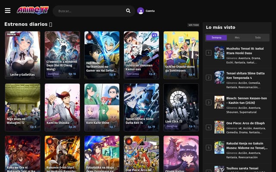Open One Piece: Arco de Elbaph link
The height and width of the screenshot is (172, 276).
point(245,123)
